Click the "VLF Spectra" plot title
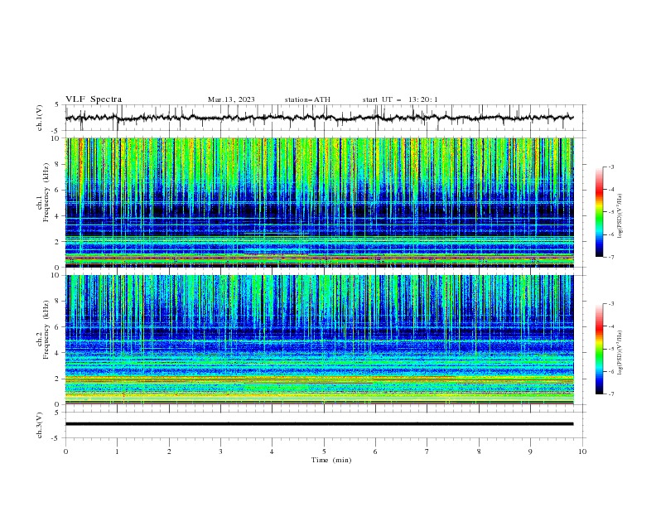Viewport: 656px width, 507px height. pyautogui.click(x=94, y=99)
